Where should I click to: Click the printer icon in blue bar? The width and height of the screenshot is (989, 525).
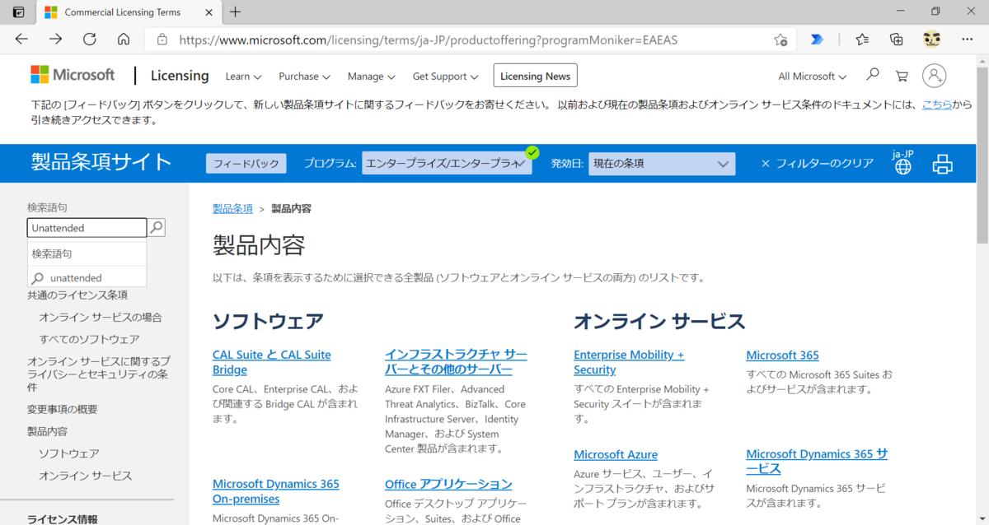tap(942, 163)
